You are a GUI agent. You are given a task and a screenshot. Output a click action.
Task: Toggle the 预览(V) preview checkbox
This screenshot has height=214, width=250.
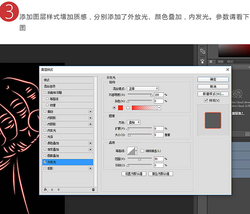(206, 101)
